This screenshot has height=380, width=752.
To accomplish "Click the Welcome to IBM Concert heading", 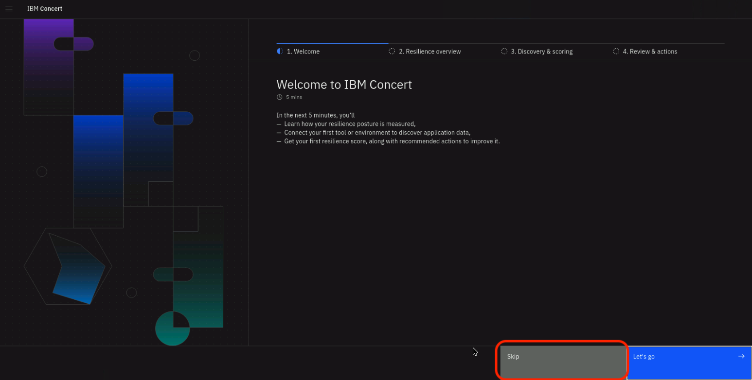I will point(344,85).
